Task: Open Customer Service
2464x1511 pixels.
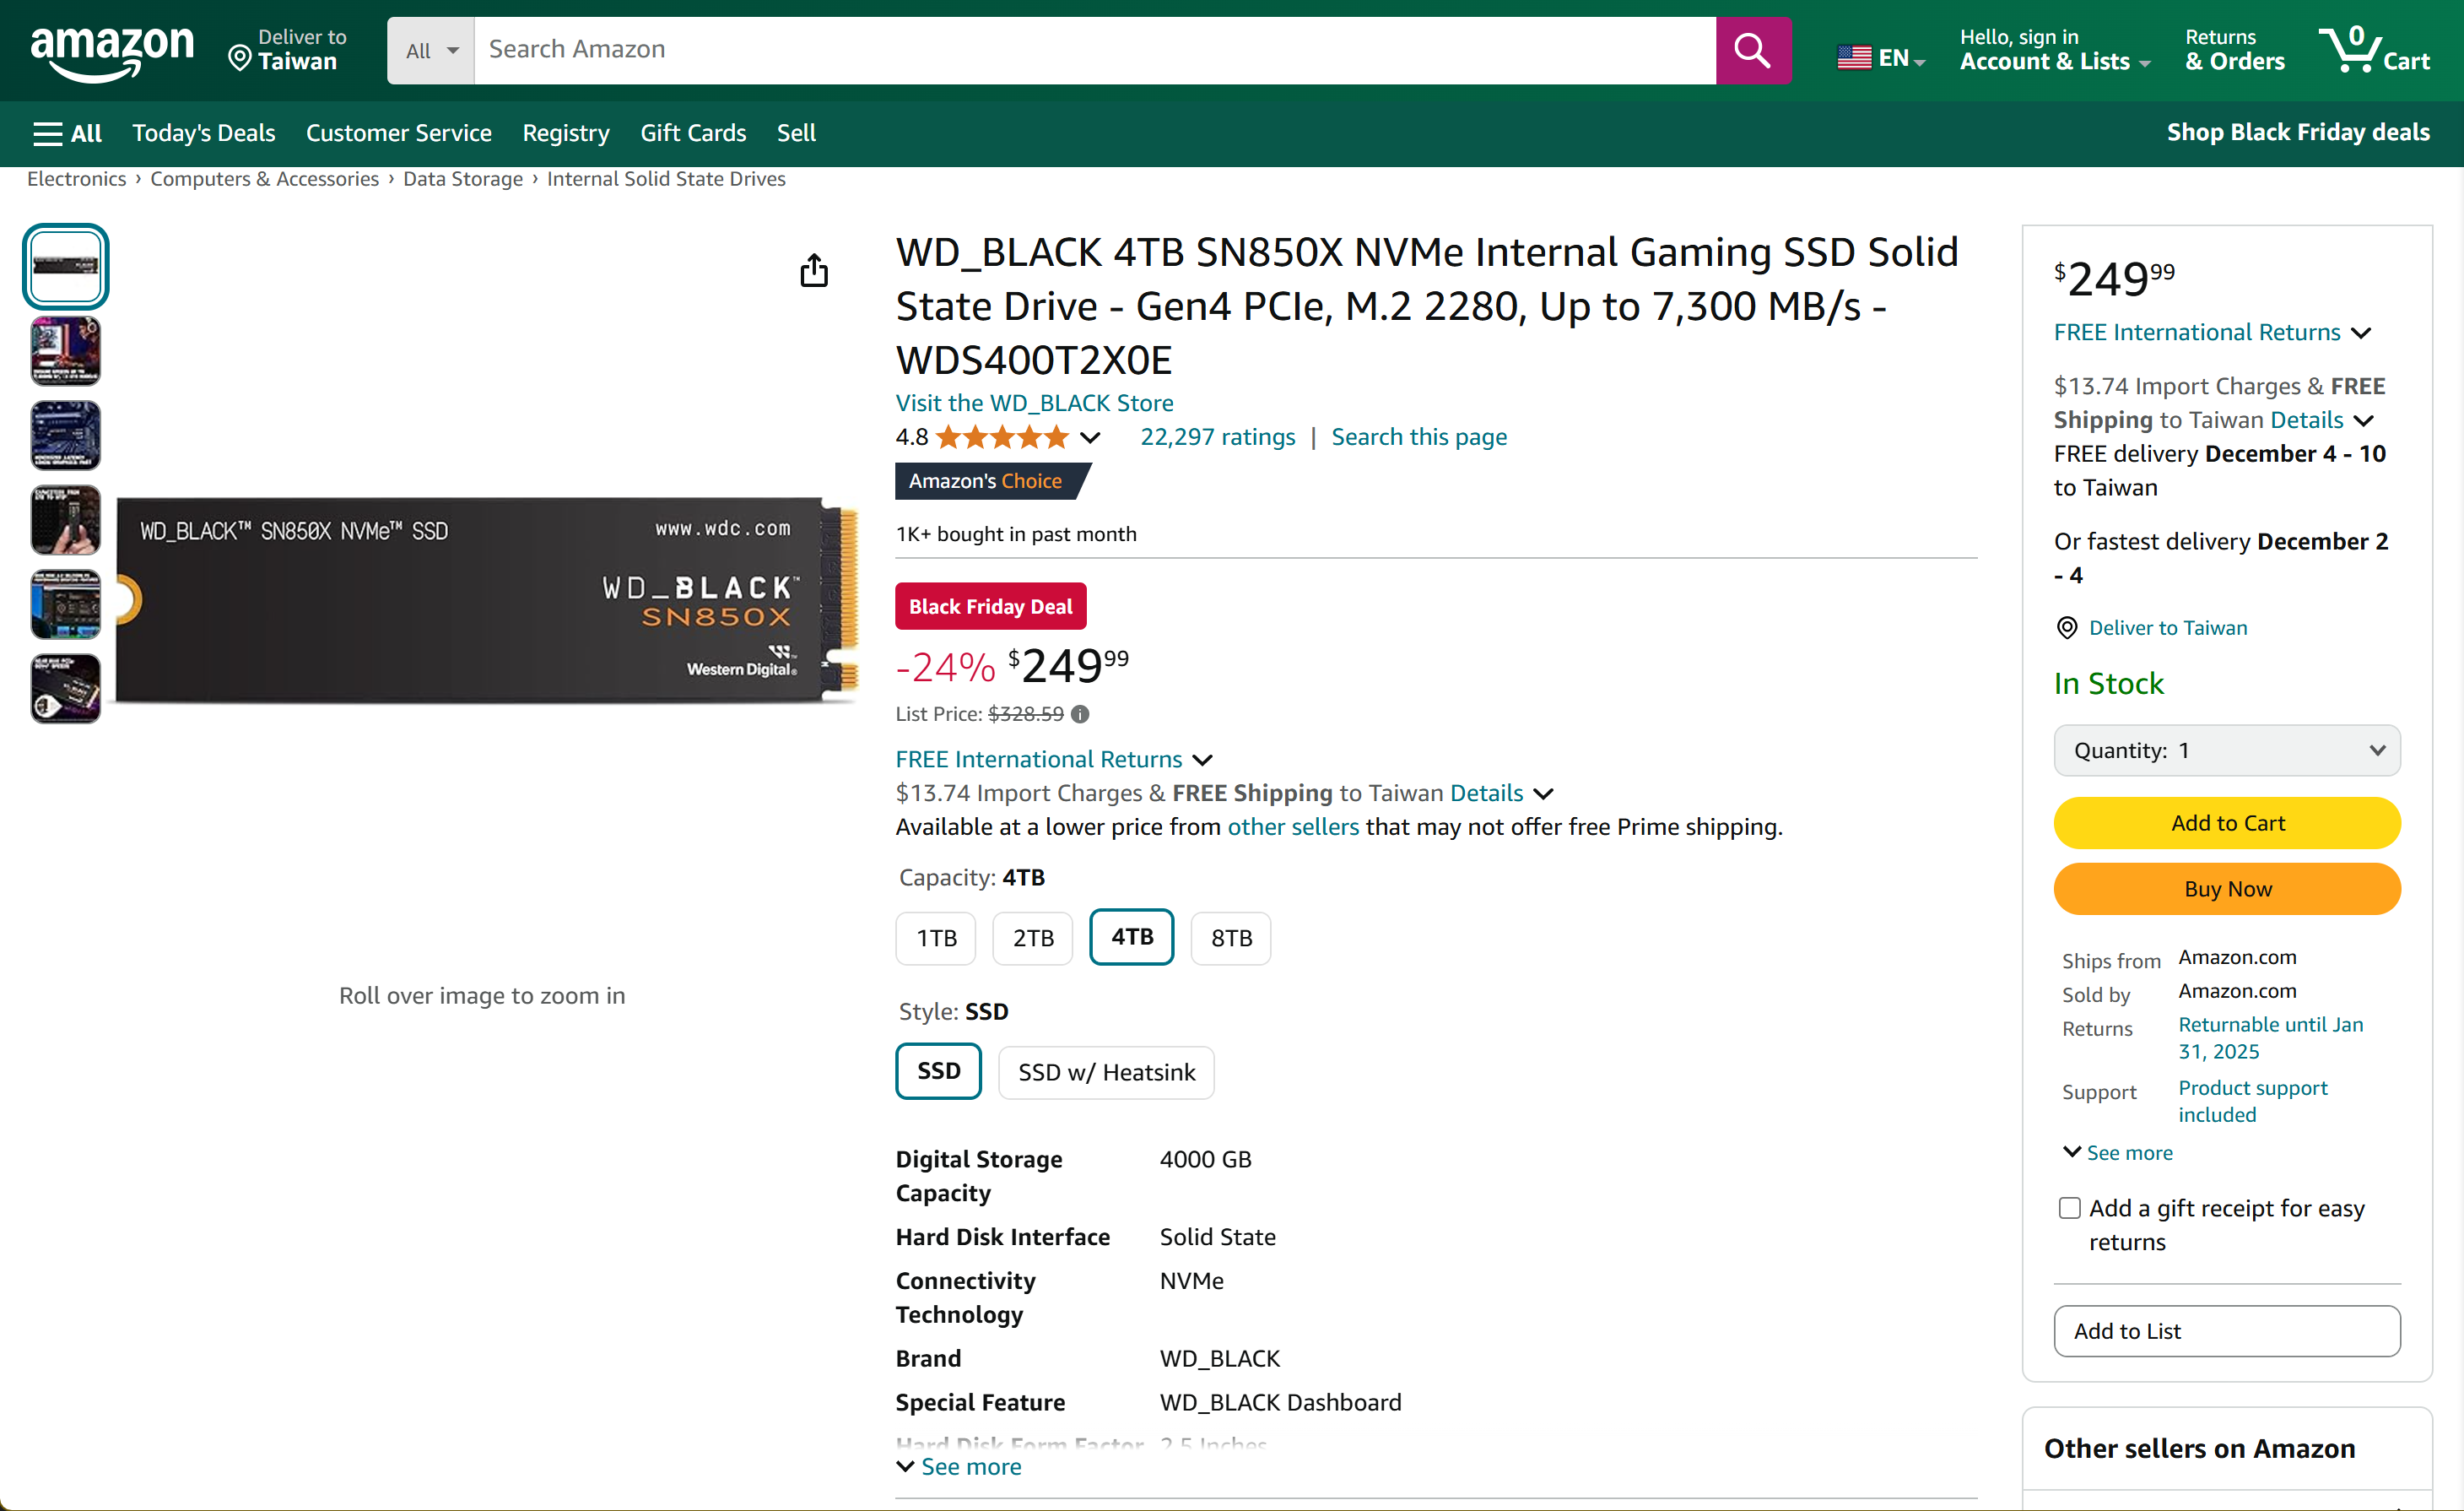Action: [x=399, y=133]
